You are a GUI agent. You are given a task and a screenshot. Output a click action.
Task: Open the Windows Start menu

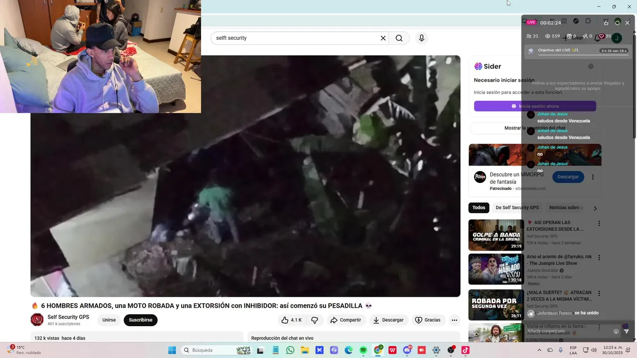pos(172,350)
